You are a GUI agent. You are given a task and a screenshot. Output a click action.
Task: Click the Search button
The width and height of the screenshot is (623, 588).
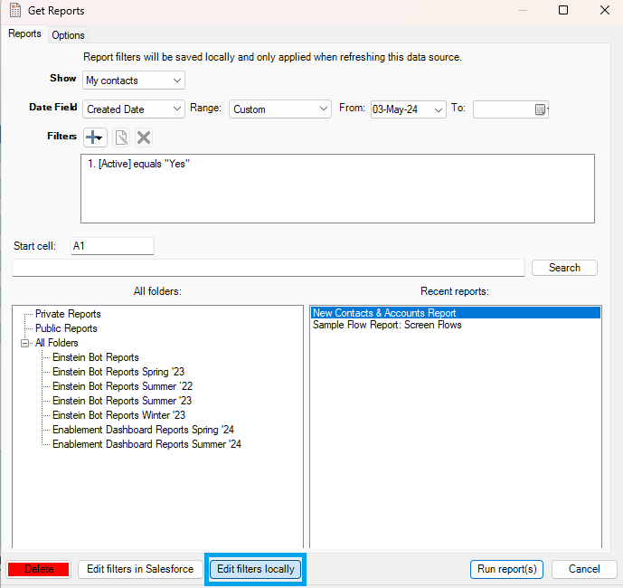[564, 268]
